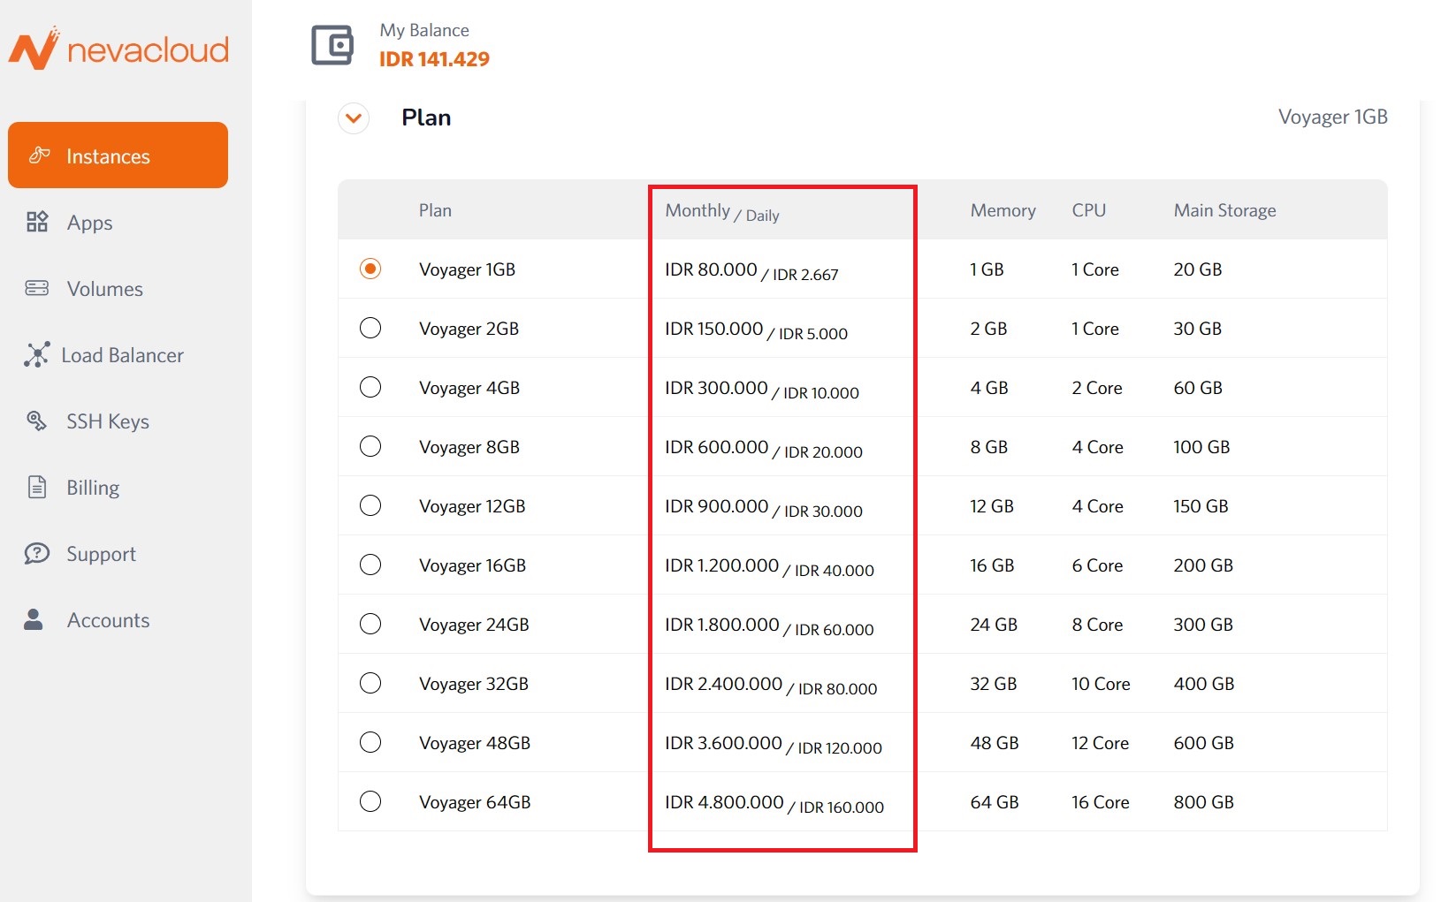1441x902 pixels.
Task: Collapse the Plan section chevron
Action: point(353,117)
